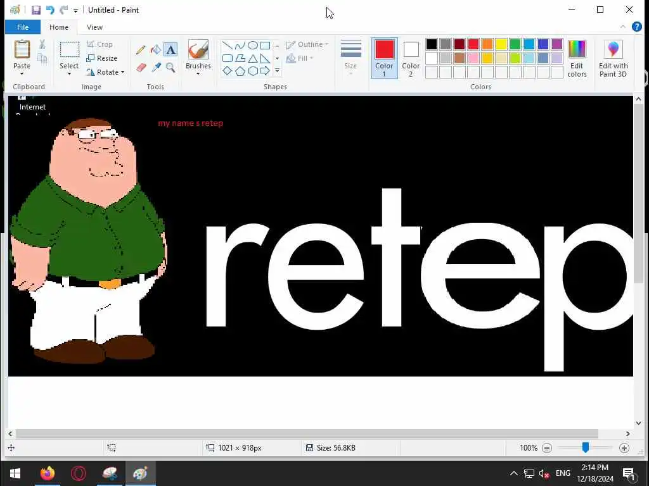Choose the Diamond shape

(x=228, y=71)
